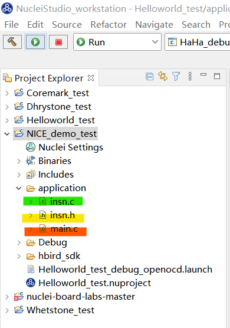
Task: Select the Includes label
Action: click(56, 175)
